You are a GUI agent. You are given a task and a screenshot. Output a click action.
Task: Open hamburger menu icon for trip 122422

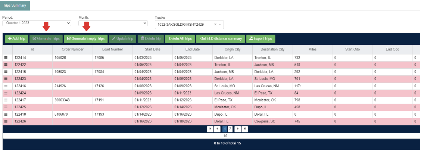[6, 65]
